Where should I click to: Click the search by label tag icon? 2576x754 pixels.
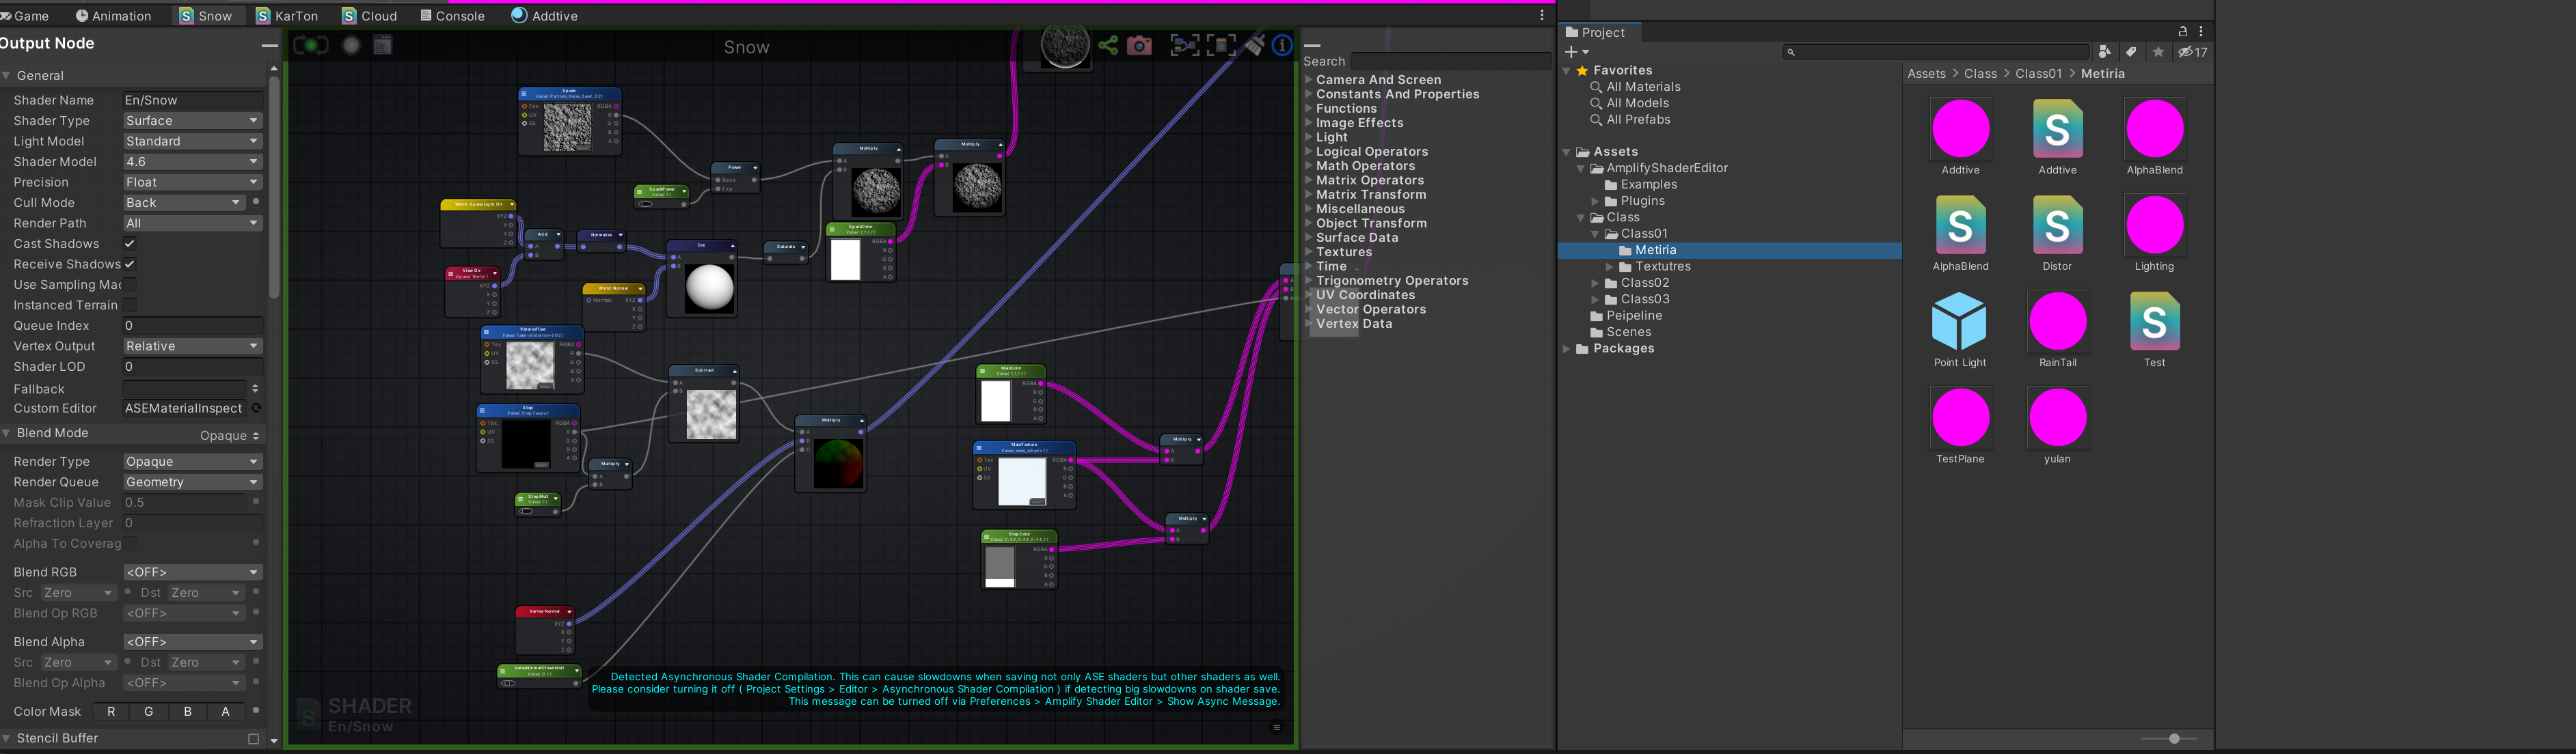pyautogui.click(x=2131, y=52)
